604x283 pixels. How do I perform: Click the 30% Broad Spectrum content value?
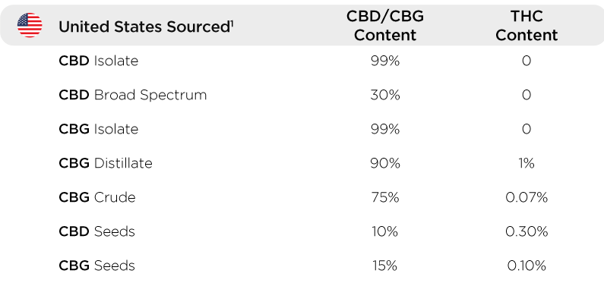[385, 95]
